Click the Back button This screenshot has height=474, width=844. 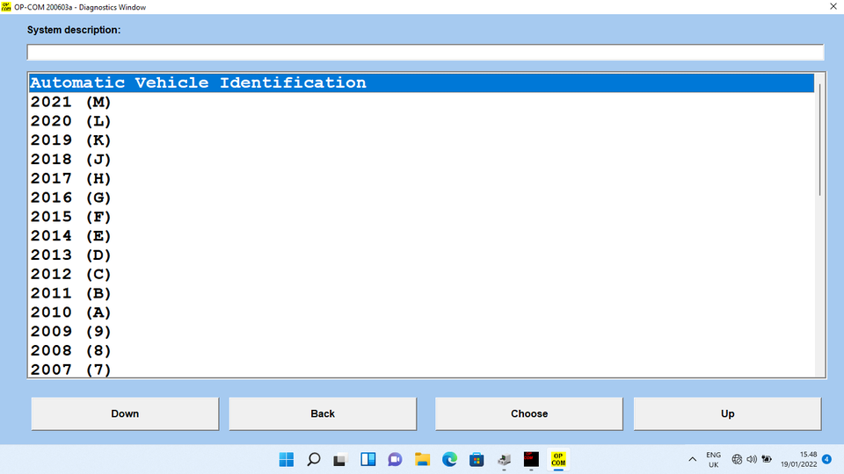pyautogui.click(x=323, y=413)
